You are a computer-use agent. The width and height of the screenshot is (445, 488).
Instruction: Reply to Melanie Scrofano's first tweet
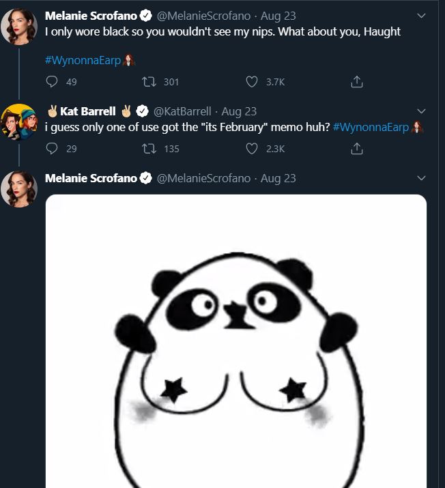tap(52, 82)
